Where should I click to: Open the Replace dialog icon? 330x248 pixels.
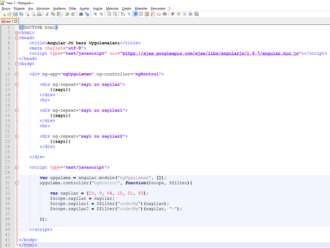(x=87, y=14)
